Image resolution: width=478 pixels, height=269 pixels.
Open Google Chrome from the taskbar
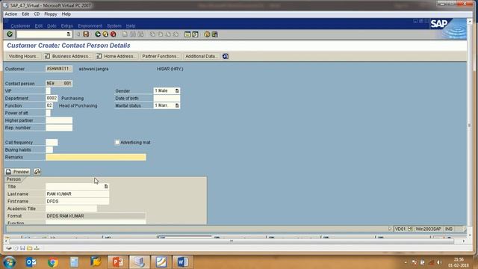point(52,262)
